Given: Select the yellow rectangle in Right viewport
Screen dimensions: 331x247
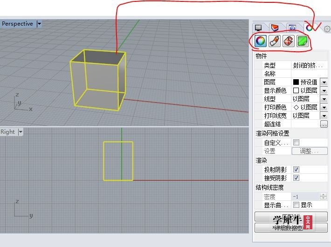Looking at the screenshot, I should [x=118, y=161].
